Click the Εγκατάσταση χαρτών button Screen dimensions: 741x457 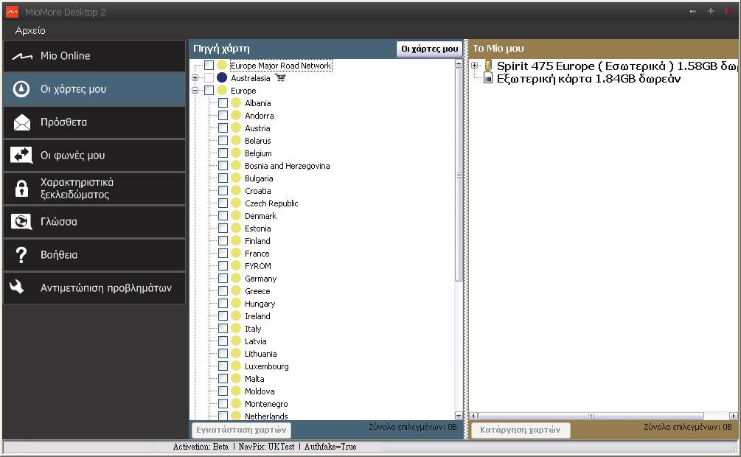coord(241,430)
